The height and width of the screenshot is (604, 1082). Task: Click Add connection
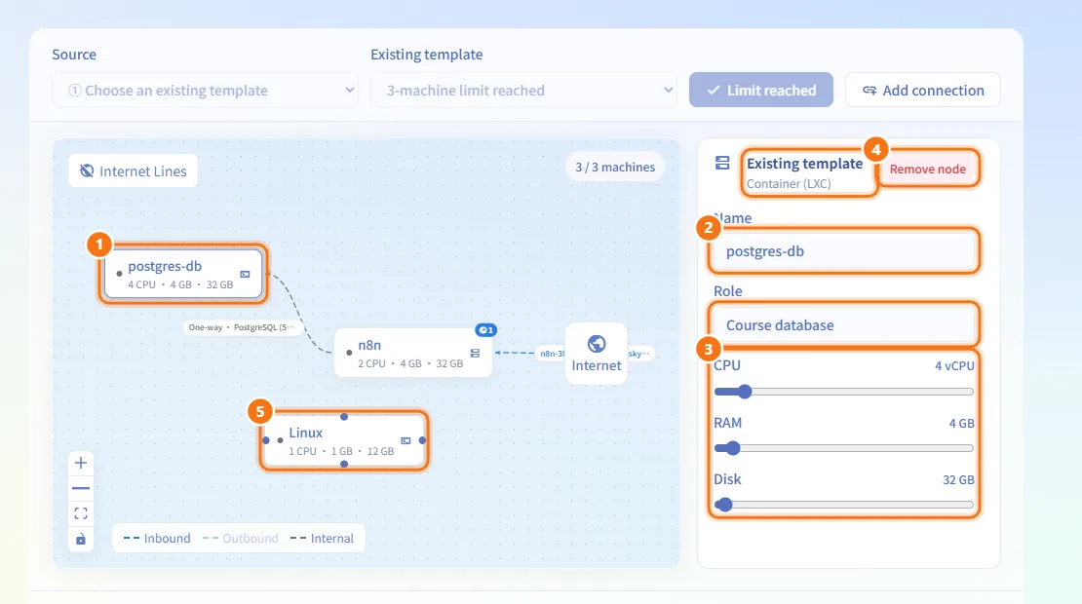click(x=922, y=91)
